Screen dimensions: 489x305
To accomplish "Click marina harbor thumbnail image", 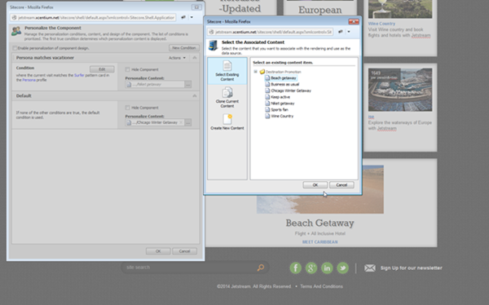I will point(400,90).
